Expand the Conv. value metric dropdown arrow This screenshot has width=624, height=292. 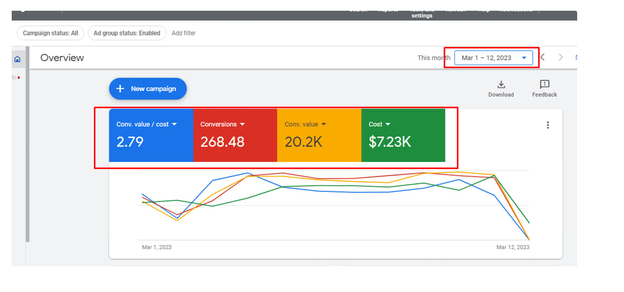[x=324, y=125]
